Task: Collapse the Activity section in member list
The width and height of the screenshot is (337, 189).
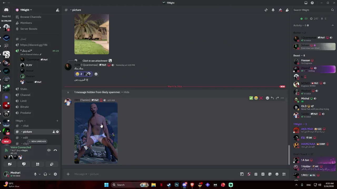Action: pyautogui.click(x=333, y=25)
